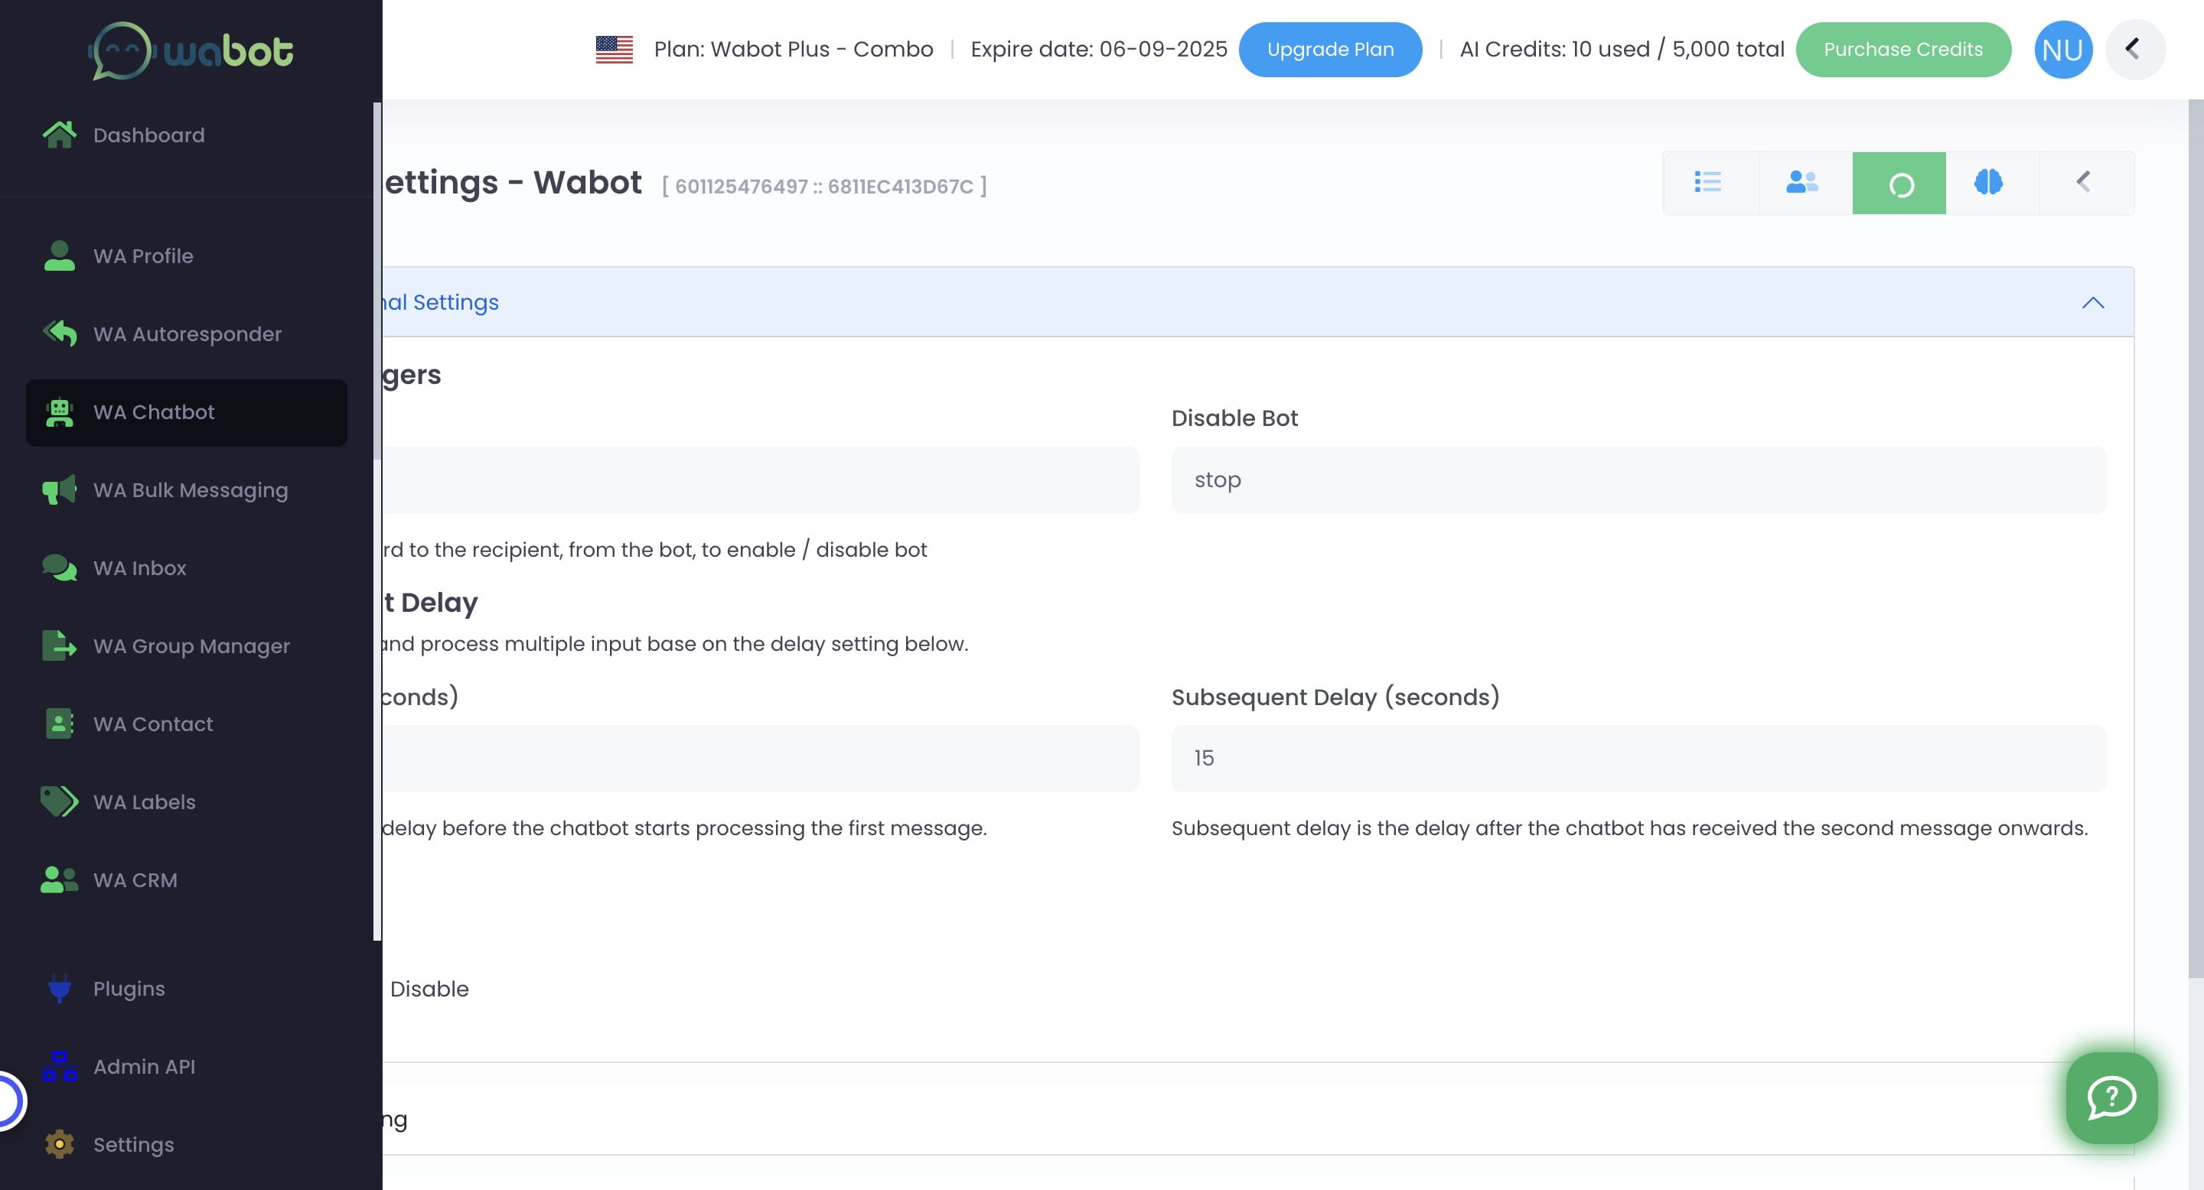Open WA Inbox chat bubble icon
This screenshot has width=2204, height=1190.
click(58, 567)
